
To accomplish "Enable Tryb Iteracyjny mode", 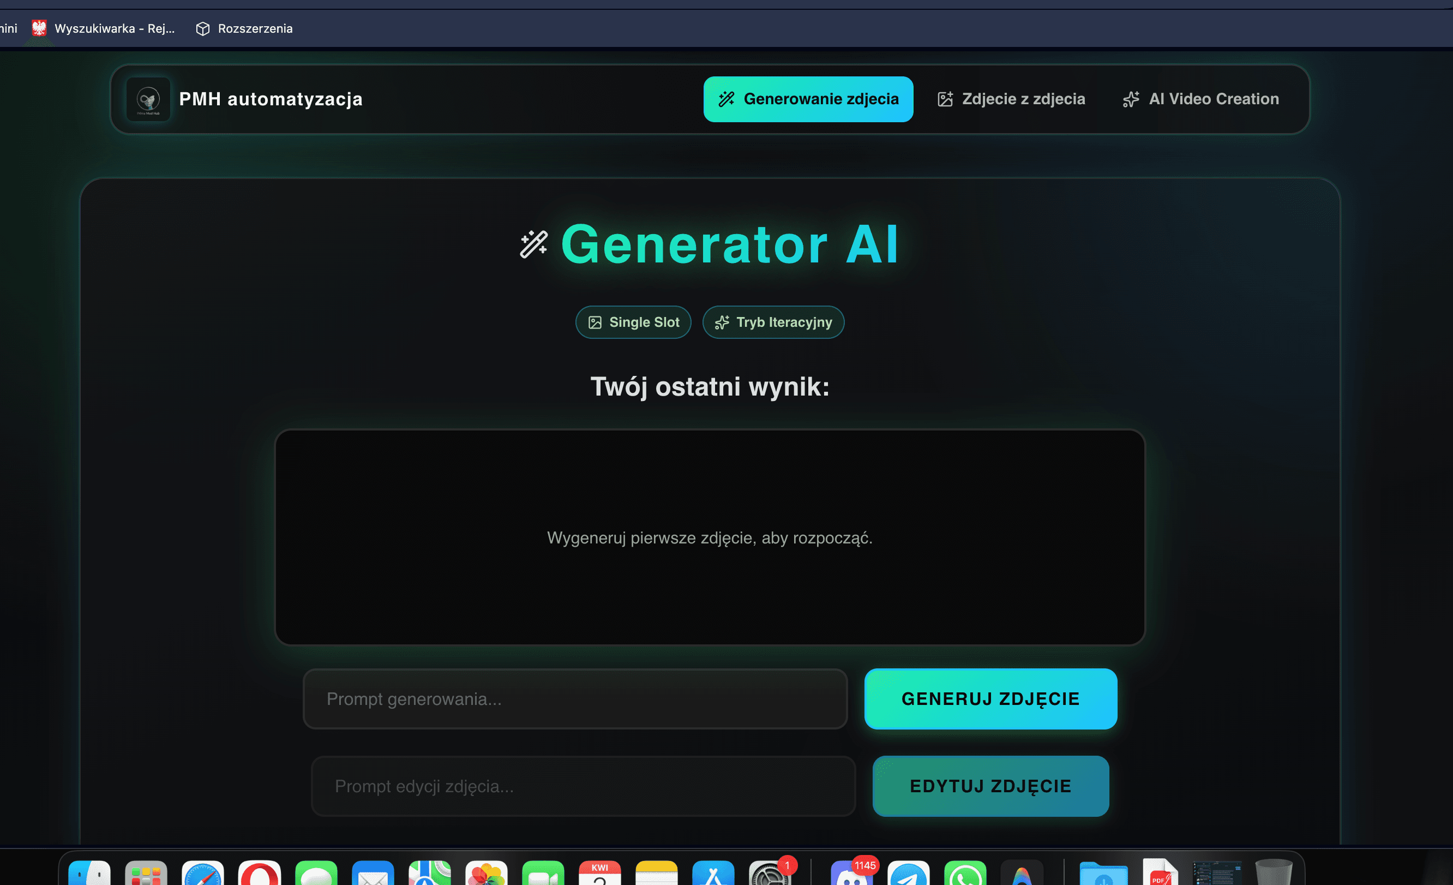I will pyautogui.click(x=773, y=322).
